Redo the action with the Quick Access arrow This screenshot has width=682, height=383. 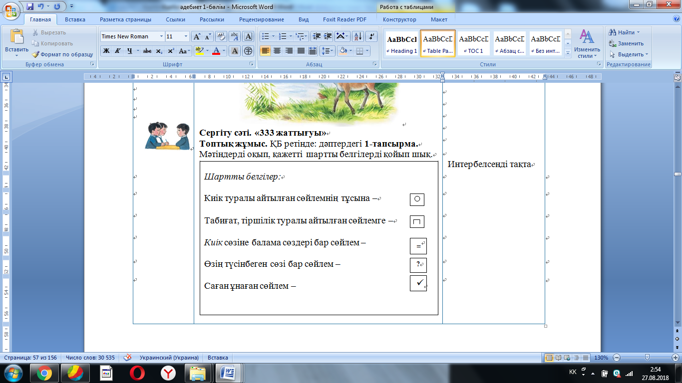pos(56,7)
